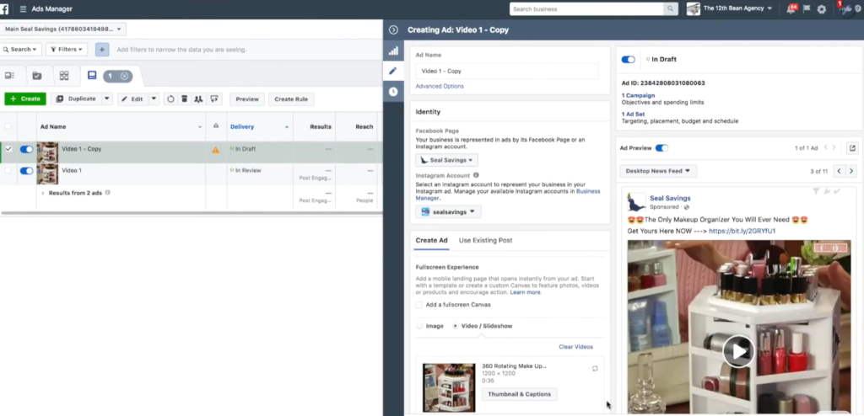Click the split test people icon
Image resolution: width=864 pixels, height=416 pixels.
[199, 99]
